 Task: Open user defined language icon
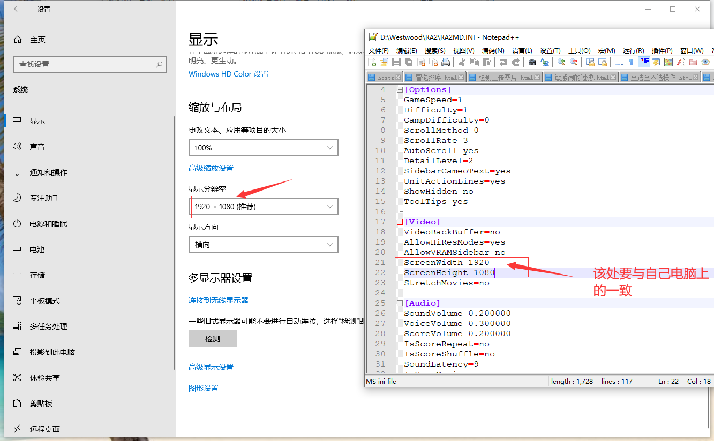(x=656, y=62)
